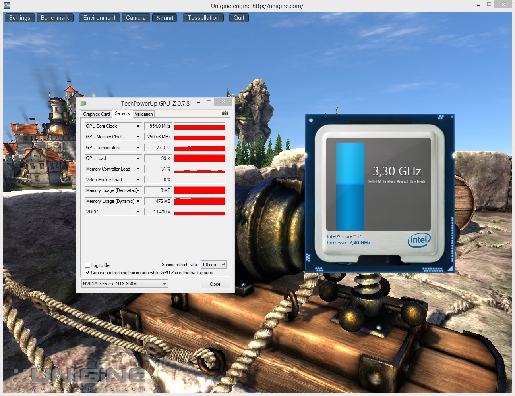The image size is (515, 396).
Task: Click the Memory Controller Load graph
Action: click(200, 169)
